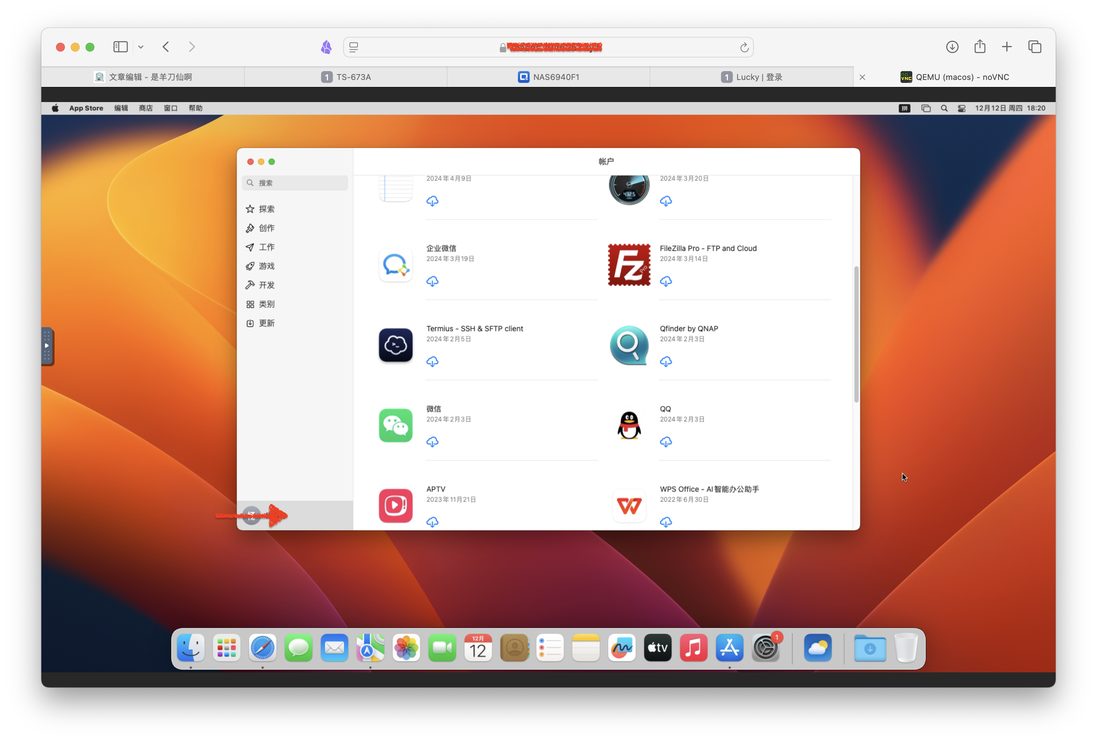This screenshot has height=742, width=1097.
Task: Switch to the TS-673A browser tab
Action: (345, 77)
